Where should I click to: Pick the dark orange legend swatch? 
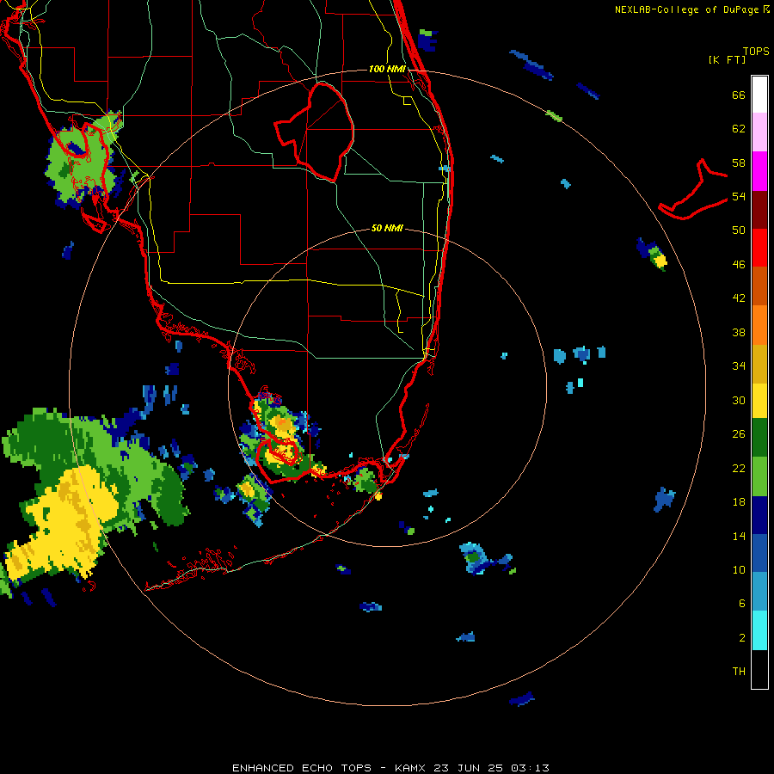(759, 286)
